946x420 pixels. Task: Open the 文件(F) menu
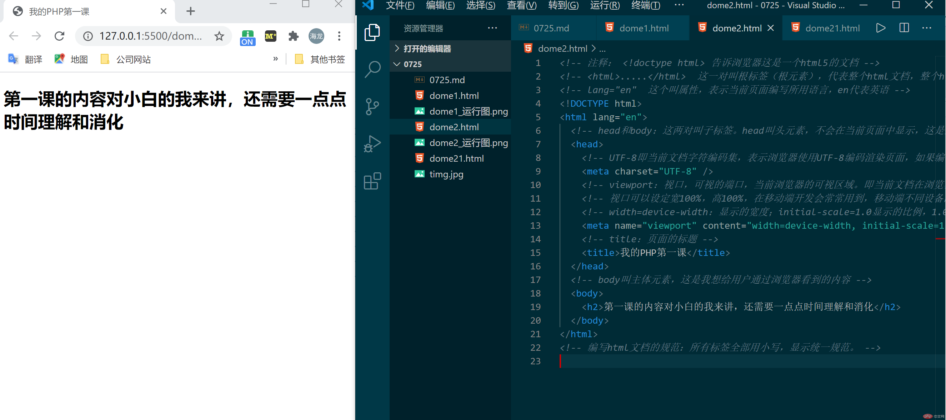point(400,5)
